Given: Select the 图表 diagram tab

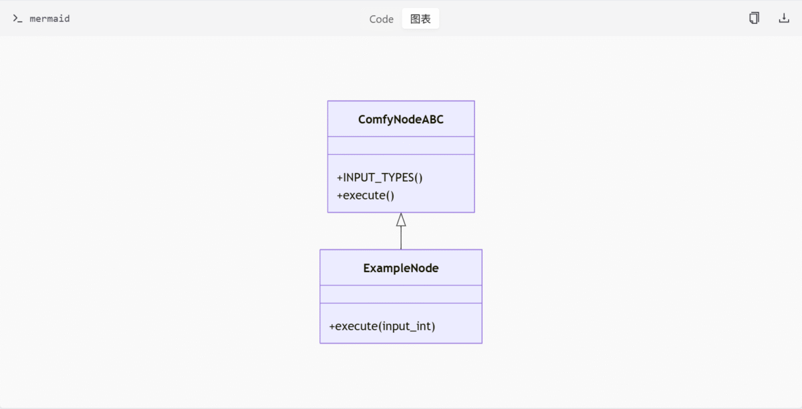Looking at the screenshot, I should (420, 19).
